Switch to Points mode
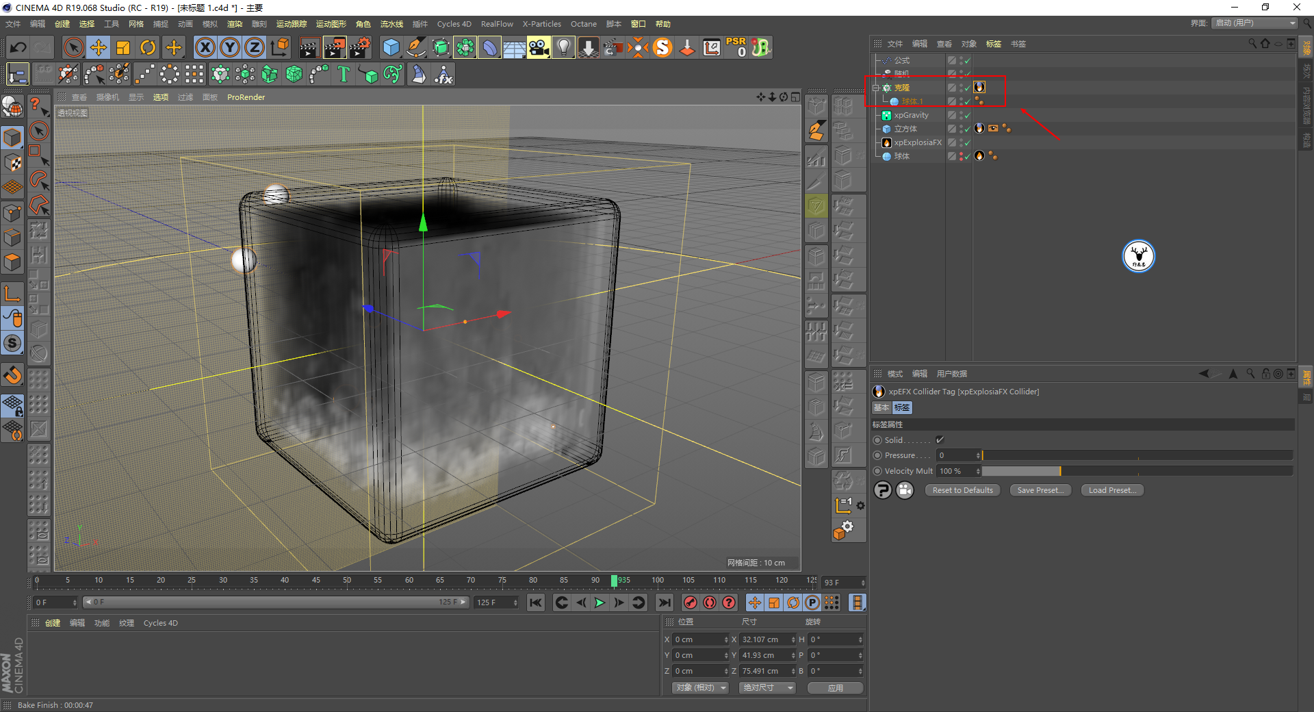The width and height of the screenshot is (1314, 712). 12,212
